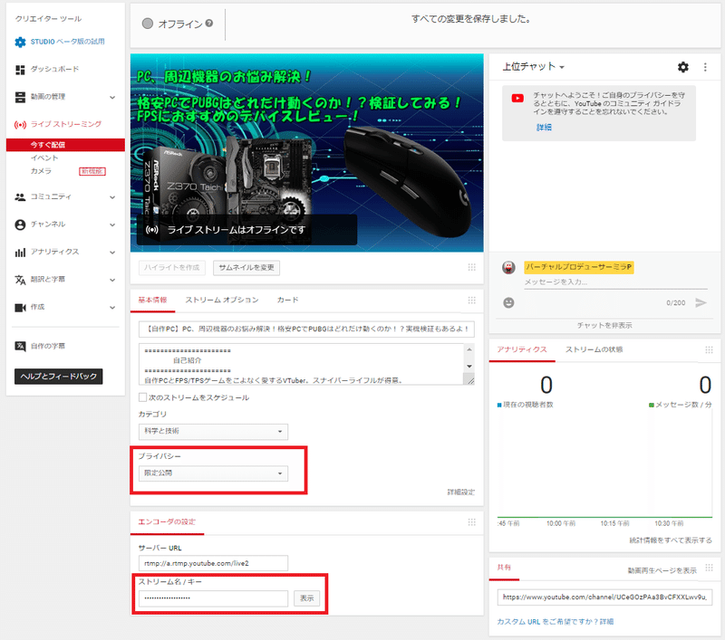Click カスタム URL 詳細 link
Screen dimensions: 725x640
pos(606,622)
